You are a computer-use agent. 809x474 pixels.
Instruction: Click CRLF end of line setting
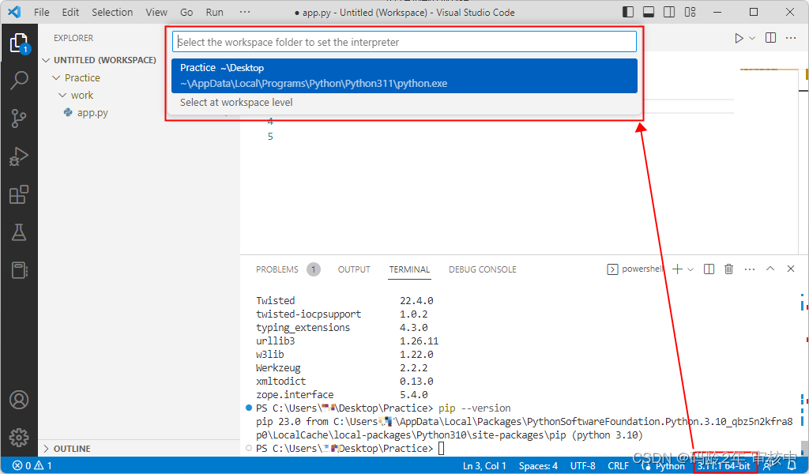618,466
